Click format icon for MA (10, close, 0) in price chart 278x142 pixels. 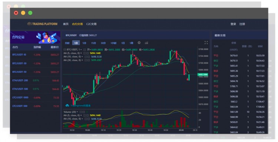(x=86, y=57)
